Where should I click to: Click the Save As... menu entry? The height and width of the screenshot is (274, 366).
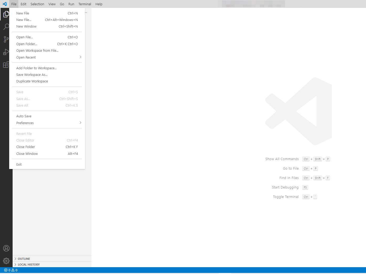(x=47, y=99)
